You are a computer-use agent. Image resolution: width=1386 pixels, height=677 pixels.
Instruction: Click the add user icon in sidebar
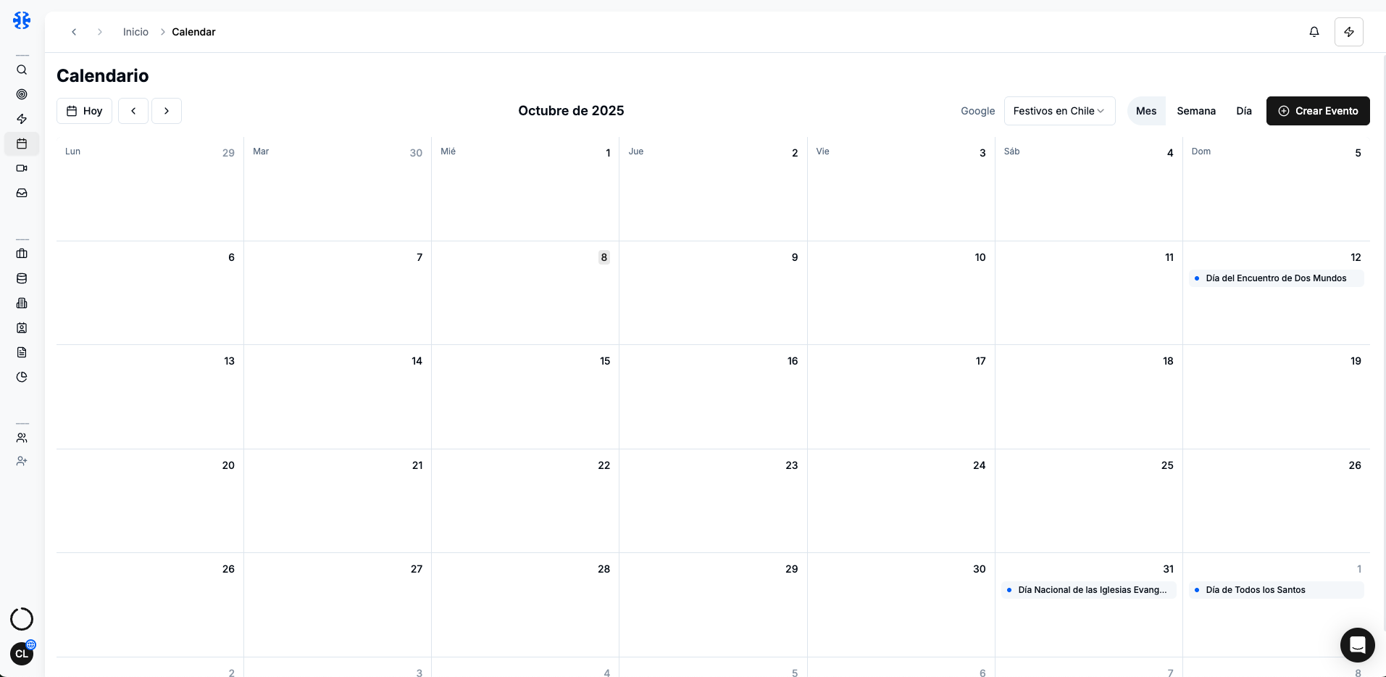[22, 461]
